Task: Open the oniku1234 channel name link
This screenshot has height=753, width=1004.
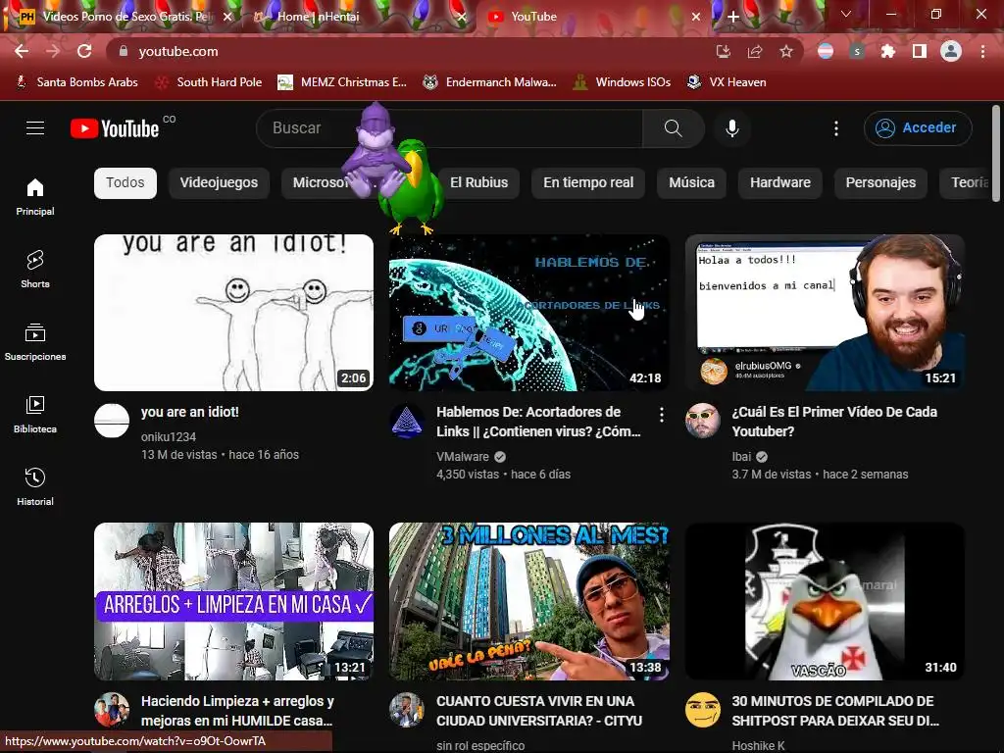Action: tap(169, 436)
